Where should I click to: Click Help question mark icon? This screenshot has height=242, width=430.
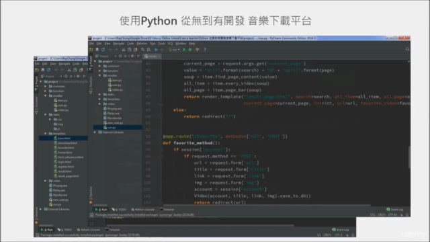205,50
